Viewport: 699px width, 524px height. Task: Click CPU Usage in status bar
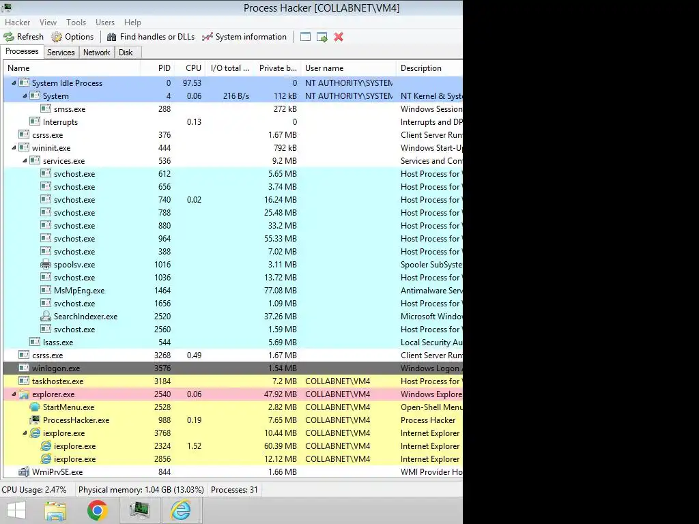coord(34,490)
